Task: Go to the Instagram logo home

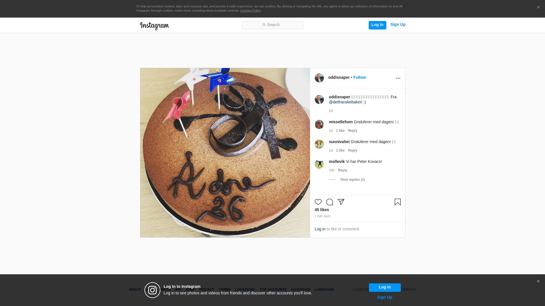Action: pos(154,26)
